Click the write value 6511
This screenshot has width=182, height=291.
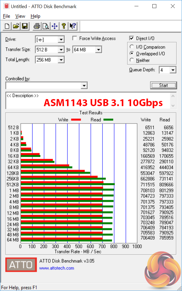(x=150, y=128)
